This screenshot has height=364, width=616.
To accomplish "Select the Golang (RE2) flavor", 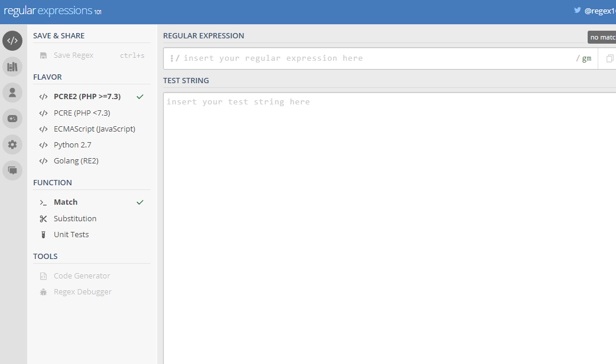I will (x=77, y=160).
